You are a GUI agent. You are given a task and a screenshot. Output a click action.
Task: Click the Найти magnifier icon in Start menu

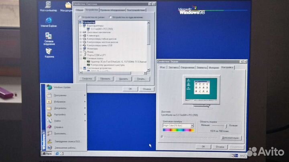(x=49, y=120)
